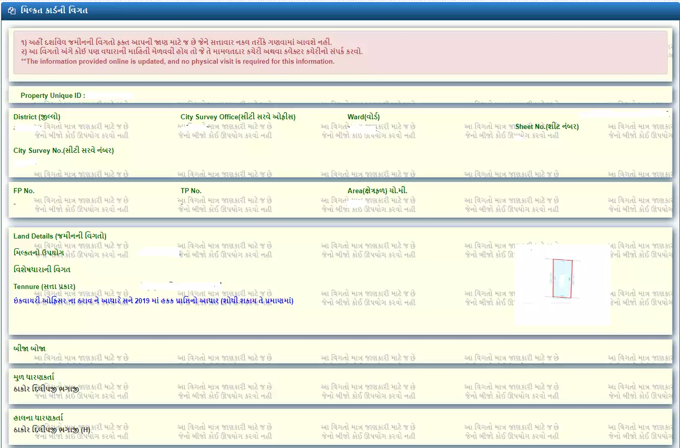
Task: Select current holder name ending with (H)
Action: pyautogui.click(x=52, y=430)
